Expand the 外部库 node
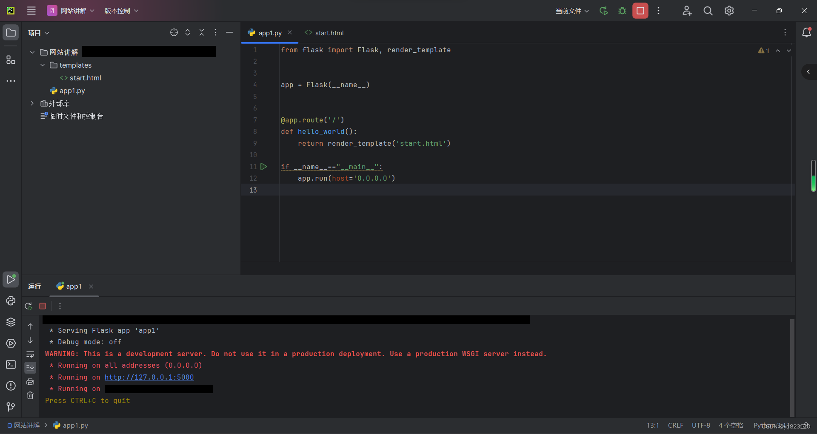The height and width of the screenshot is (434, 817). click(32, 103)
